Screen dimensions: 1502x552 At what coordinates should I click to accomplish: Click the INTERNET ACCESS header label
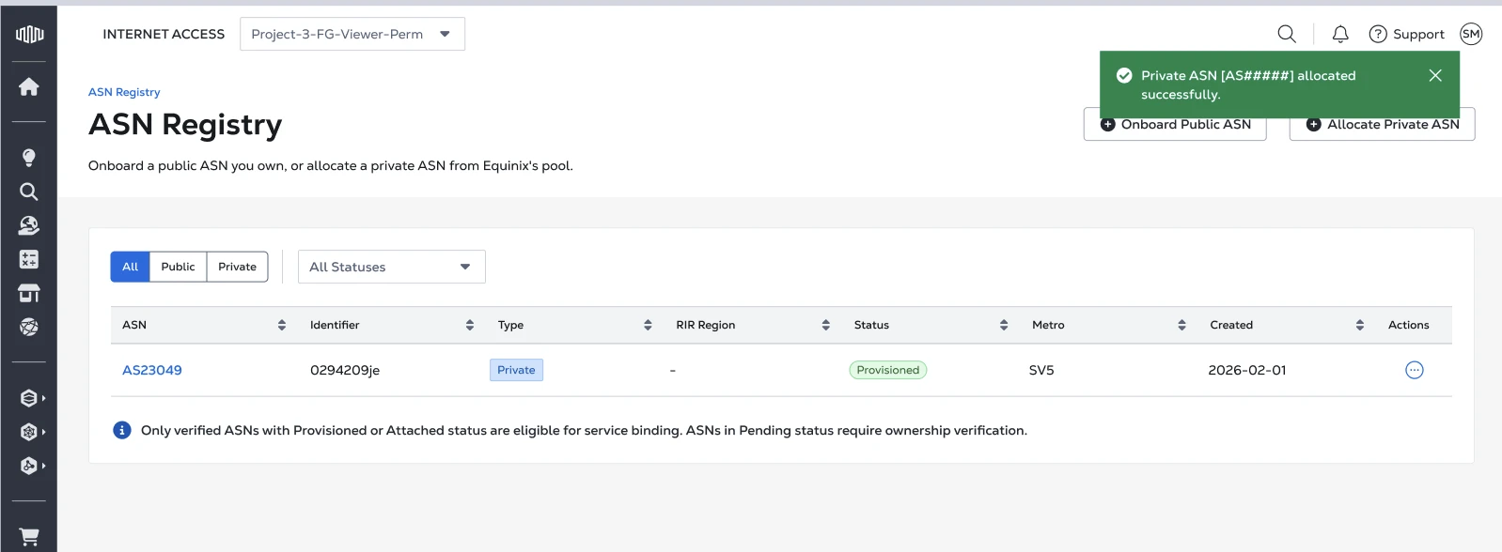coord(164,34)
